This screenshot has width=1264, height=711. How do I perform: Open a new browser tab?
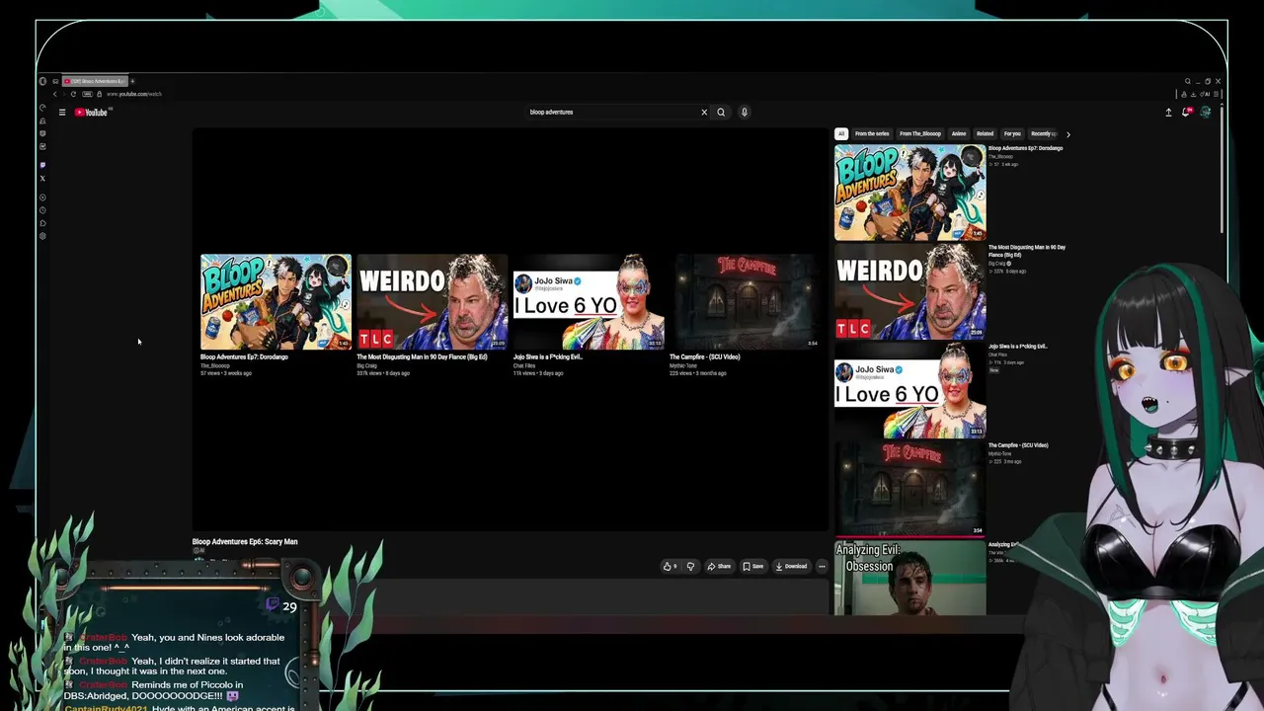tap(132, 81)
